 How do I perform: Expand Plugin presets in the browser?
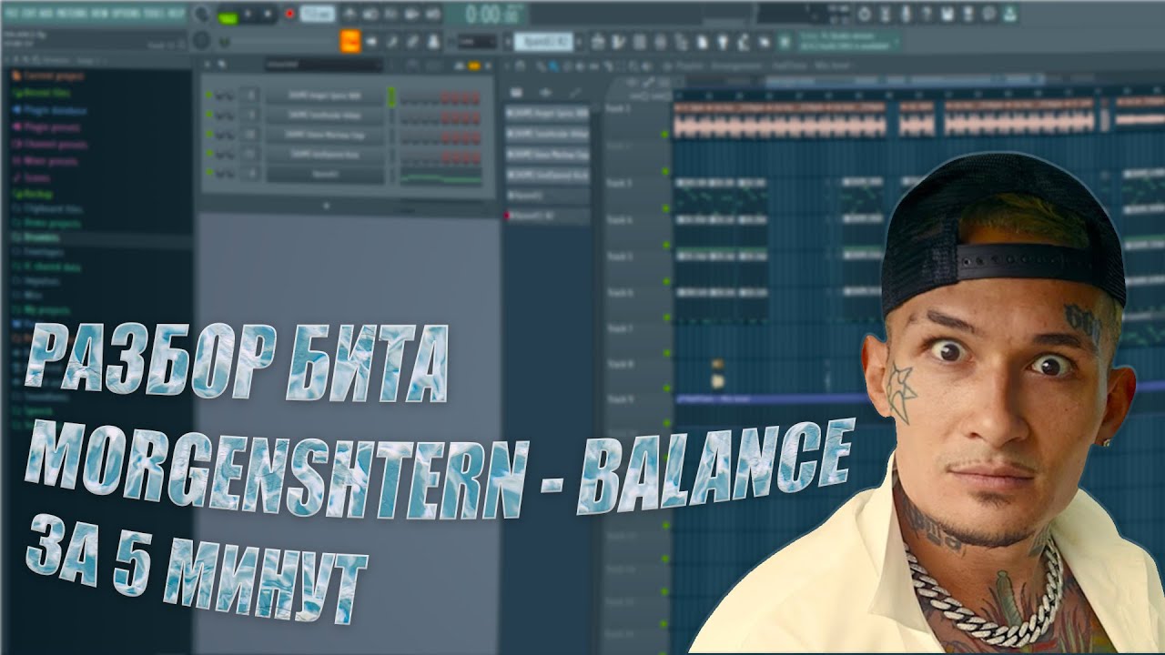[46, 127]
